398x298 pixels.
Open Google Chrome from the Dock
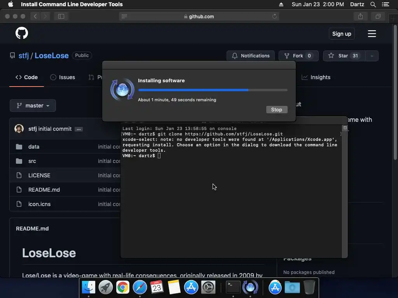tap(122, 288)
